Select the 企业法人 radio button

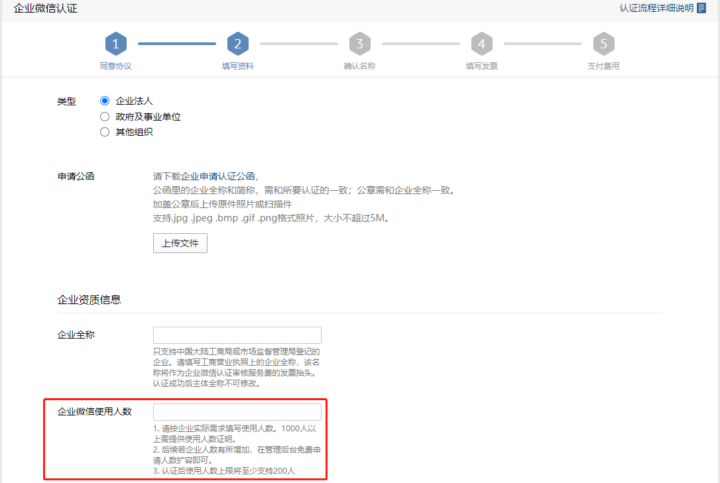pyautogui.click(x=105, y=101)
